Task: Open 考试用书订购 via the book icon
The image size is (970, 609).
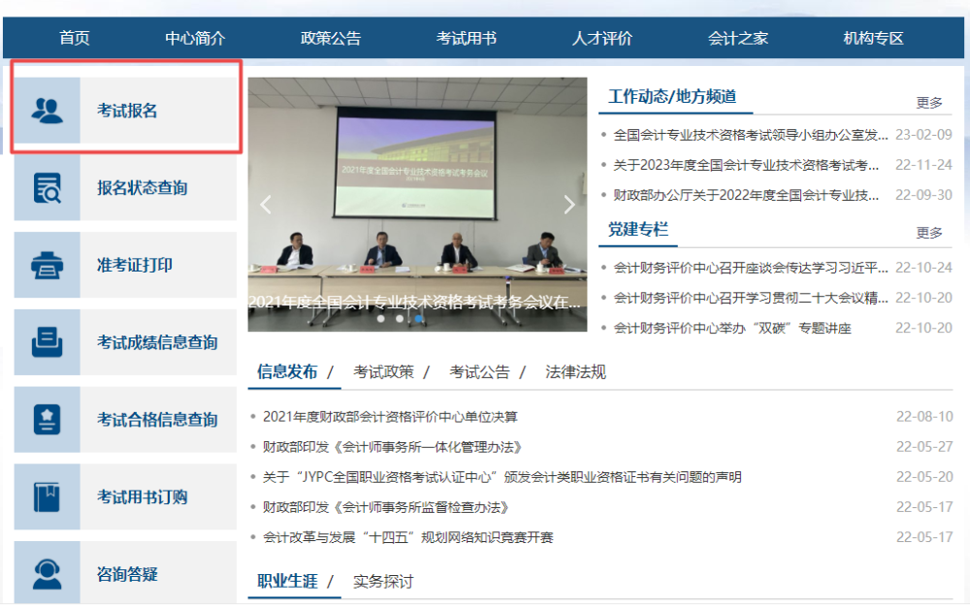Action: point(48,497)
